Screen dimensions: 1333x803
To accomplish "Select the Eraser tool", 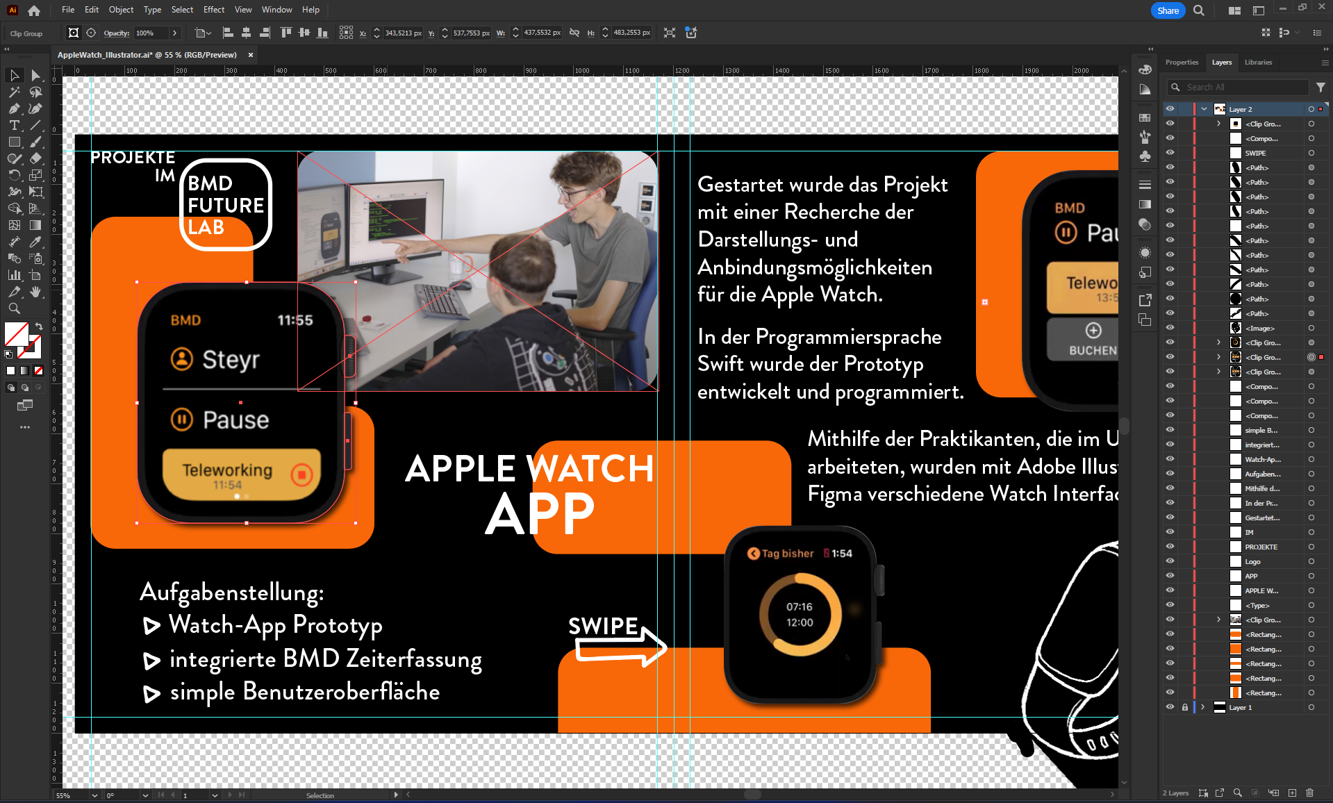I will point(35,158).
